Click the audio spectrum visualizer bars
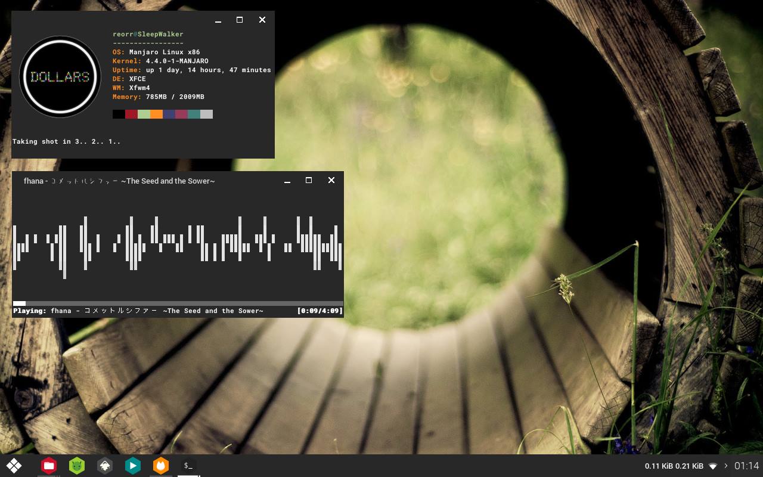Image resolution: width=763 pixels, height=477 pixels. point(178,247)
